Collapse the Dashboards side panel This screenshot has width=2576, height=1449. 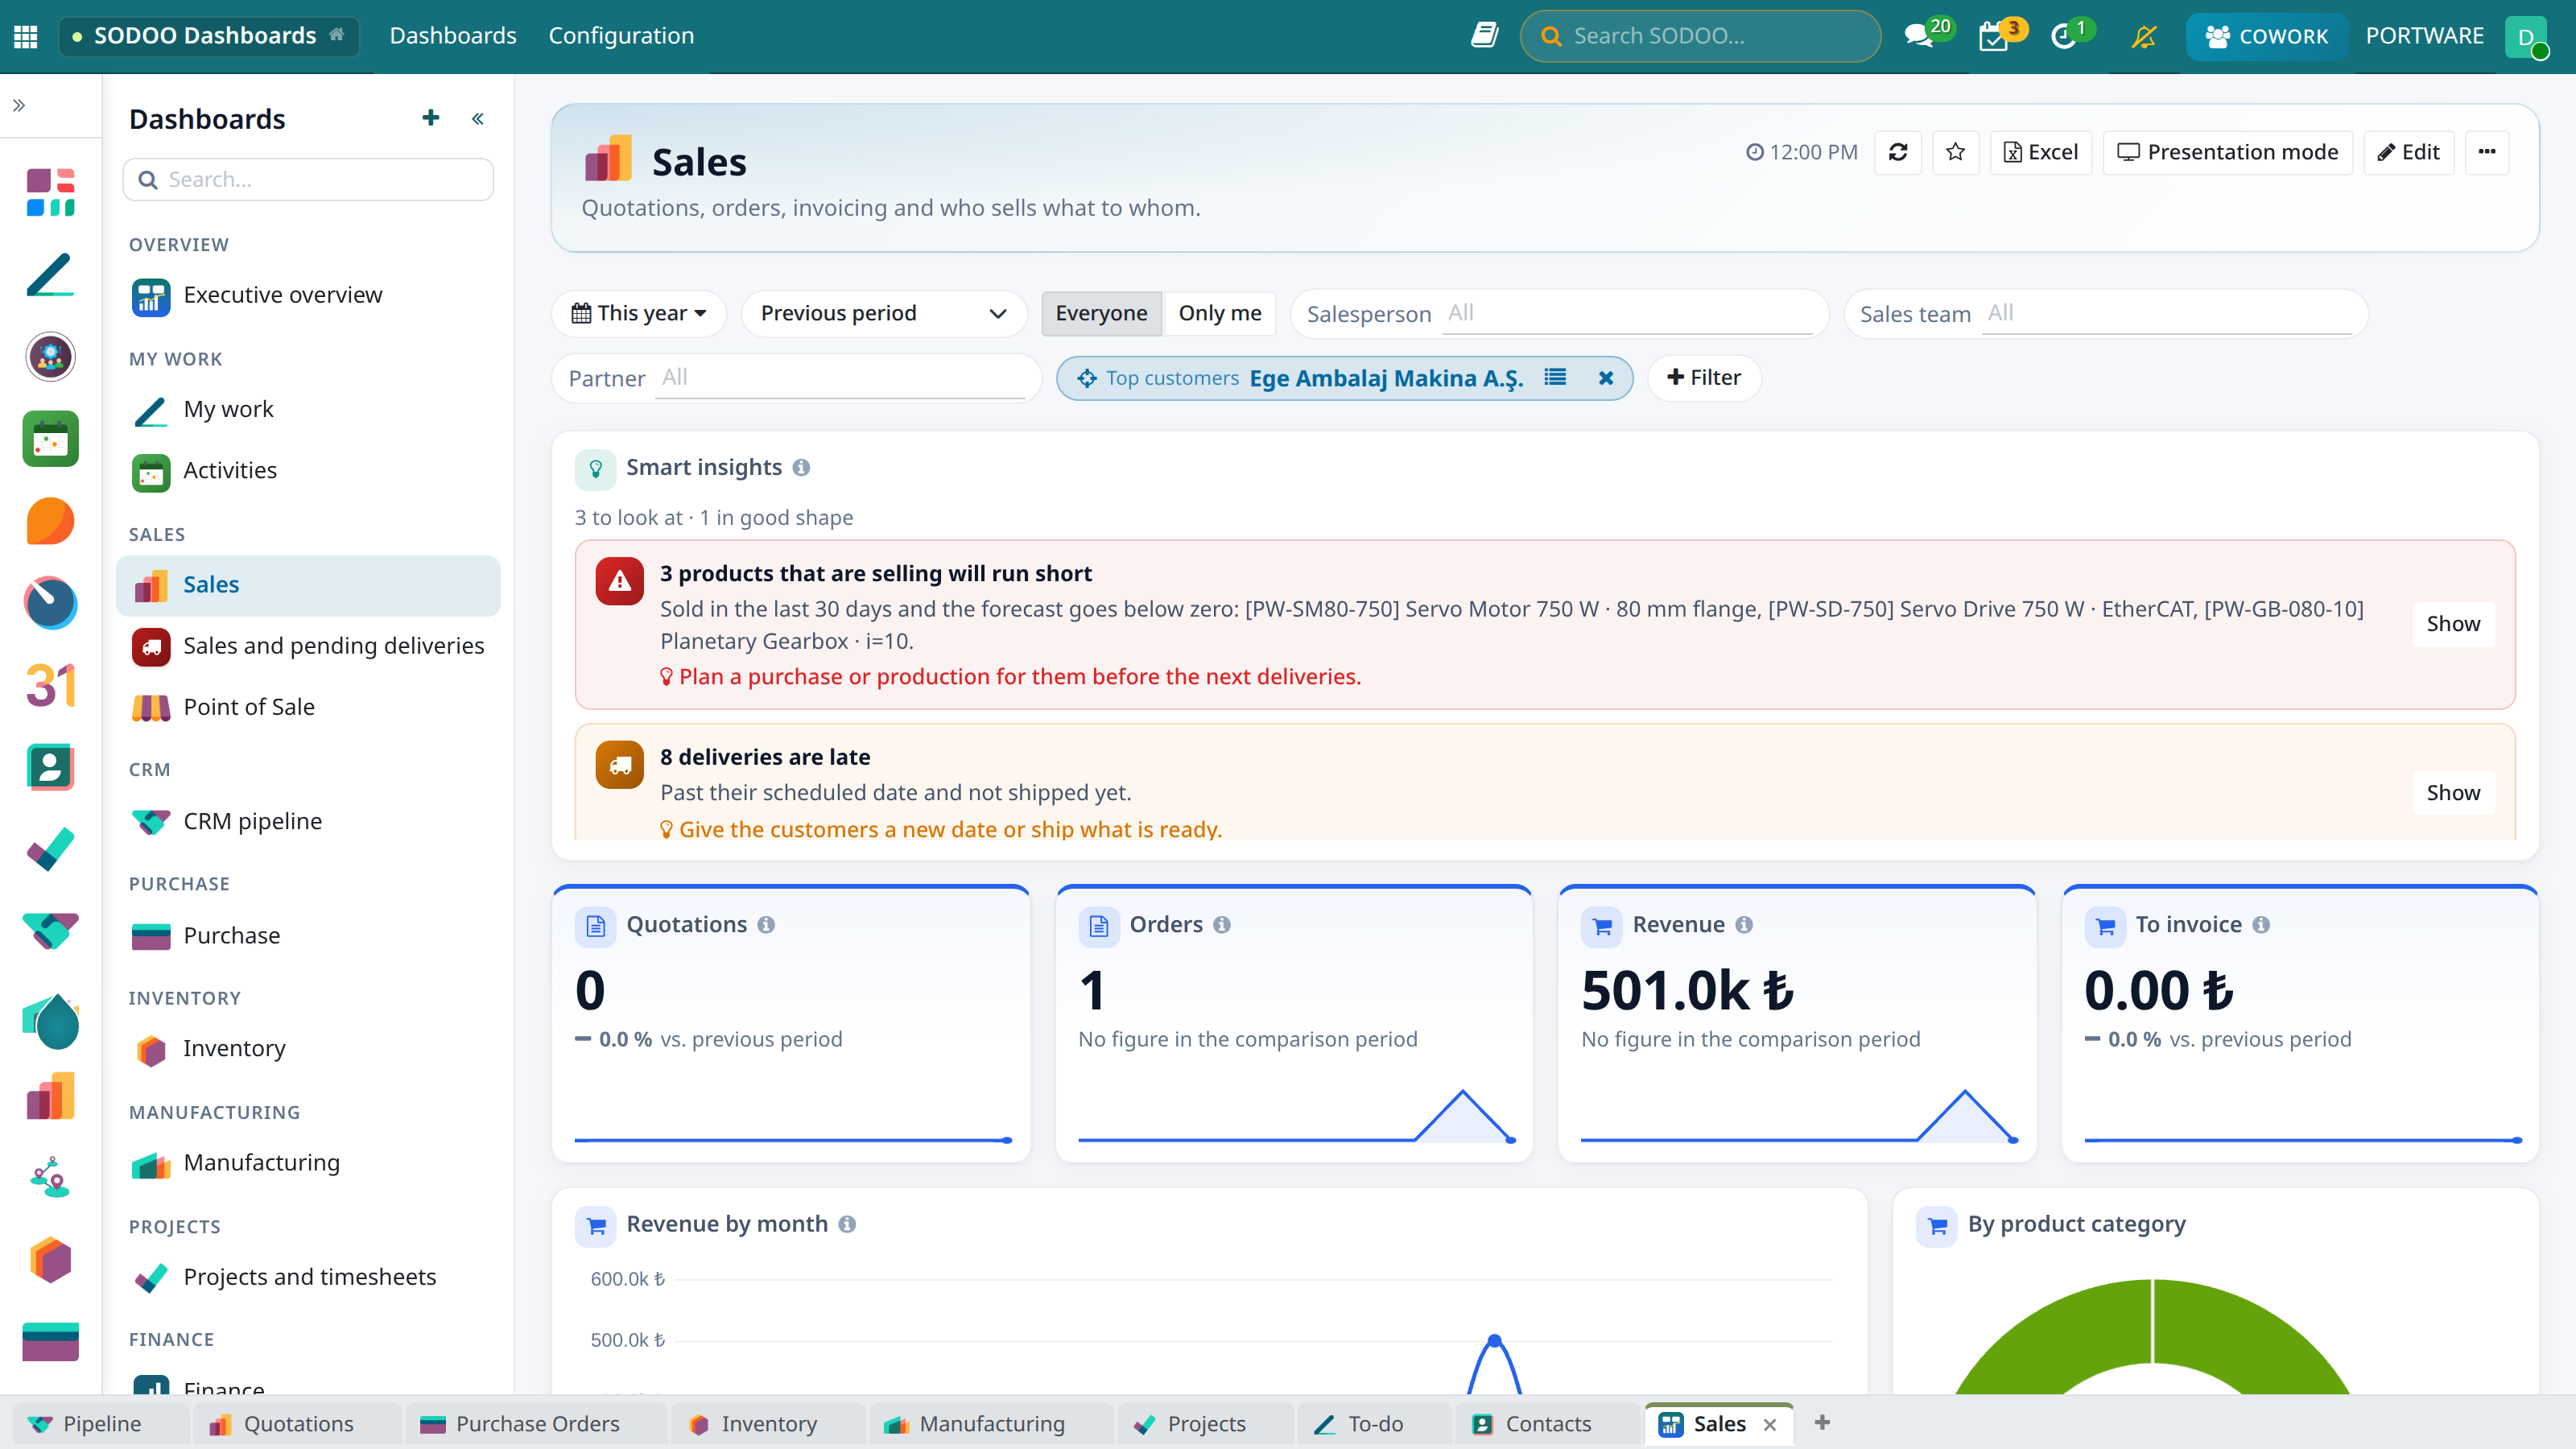coord(478,119)
